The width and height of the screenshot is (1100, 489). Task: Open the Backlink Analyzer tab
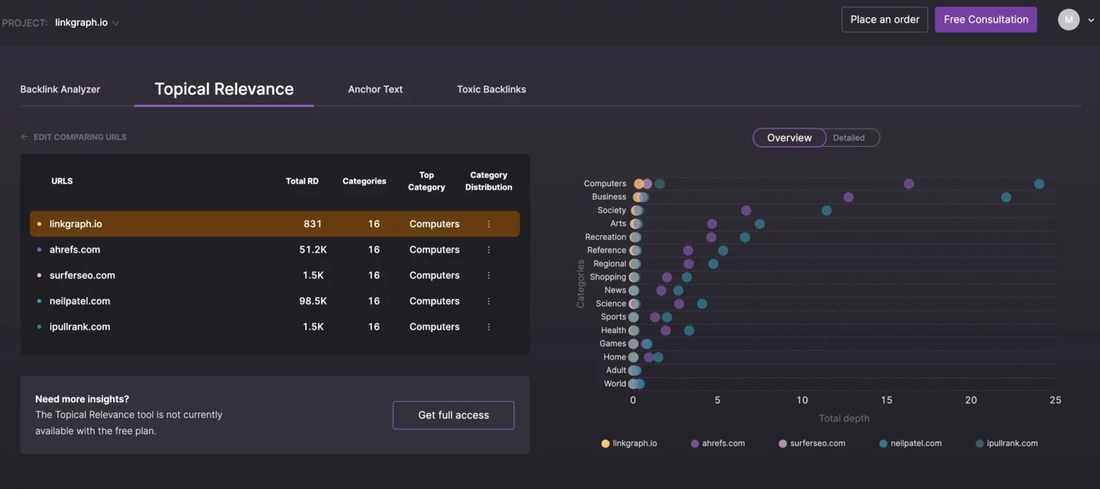(x=60, y=89)
